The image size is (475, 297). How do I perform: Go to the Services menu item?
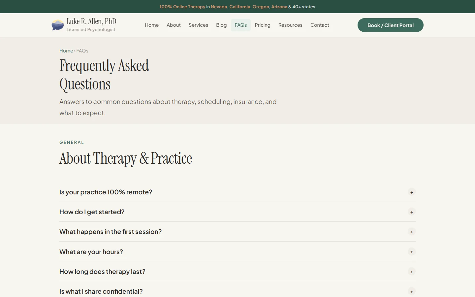(x=198, y=25)
